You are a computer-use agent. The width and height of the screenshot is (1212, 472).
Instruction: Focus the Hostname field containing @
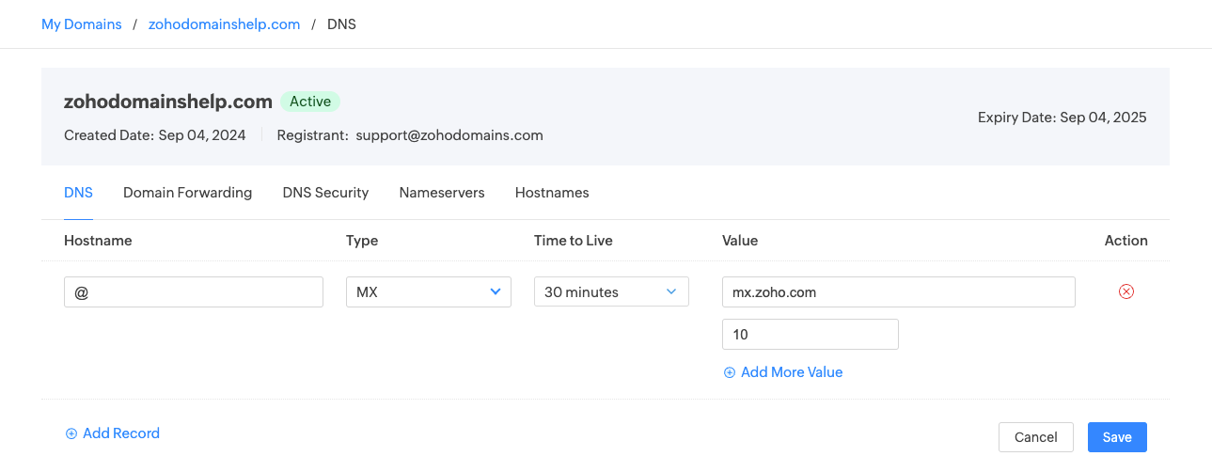pos(193,291)
